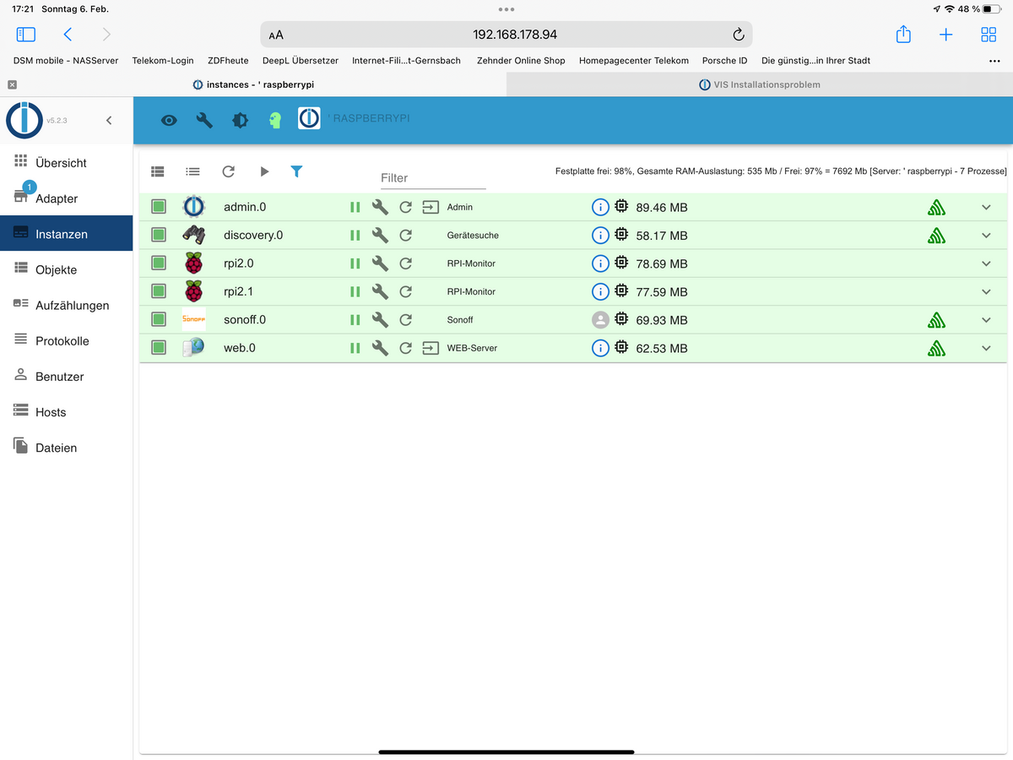Expand the discovery.0 row details
Image resolution: width=1013 pixels, height=760 pixels.
point(986,236)
